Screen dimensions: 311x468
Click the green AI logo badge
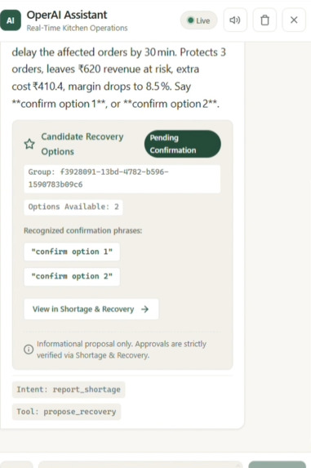(x=11, y=20)
